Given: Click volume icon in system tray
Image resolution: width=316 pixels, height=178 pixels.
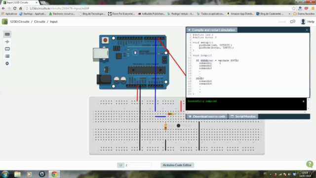Looking at the screenshot, I should (x=289, y=174).
